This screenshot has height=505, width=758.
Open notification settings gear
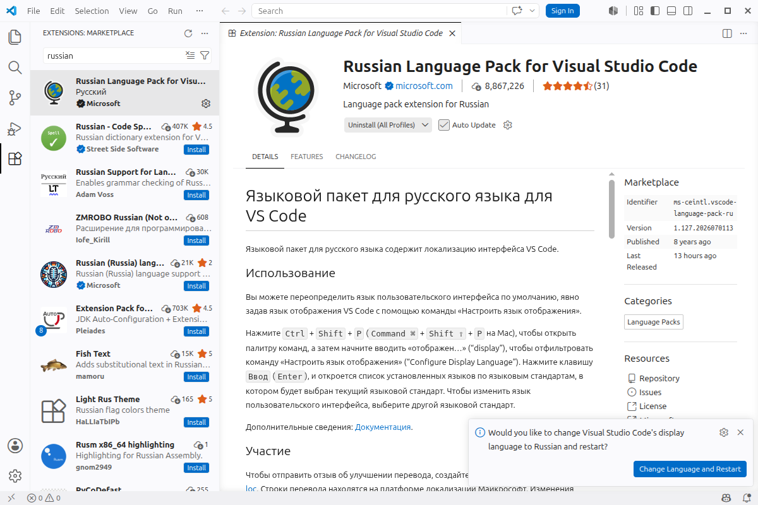click(x=724, y=432)
